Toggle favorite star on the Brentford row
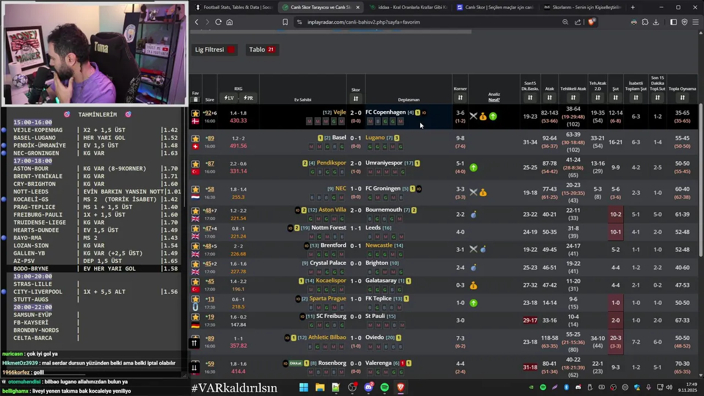 coord(195,246)
